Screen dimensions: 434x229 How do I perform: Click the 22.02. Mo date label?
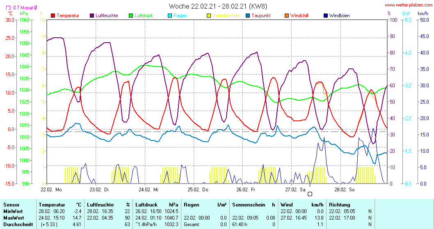click(51, 190)
